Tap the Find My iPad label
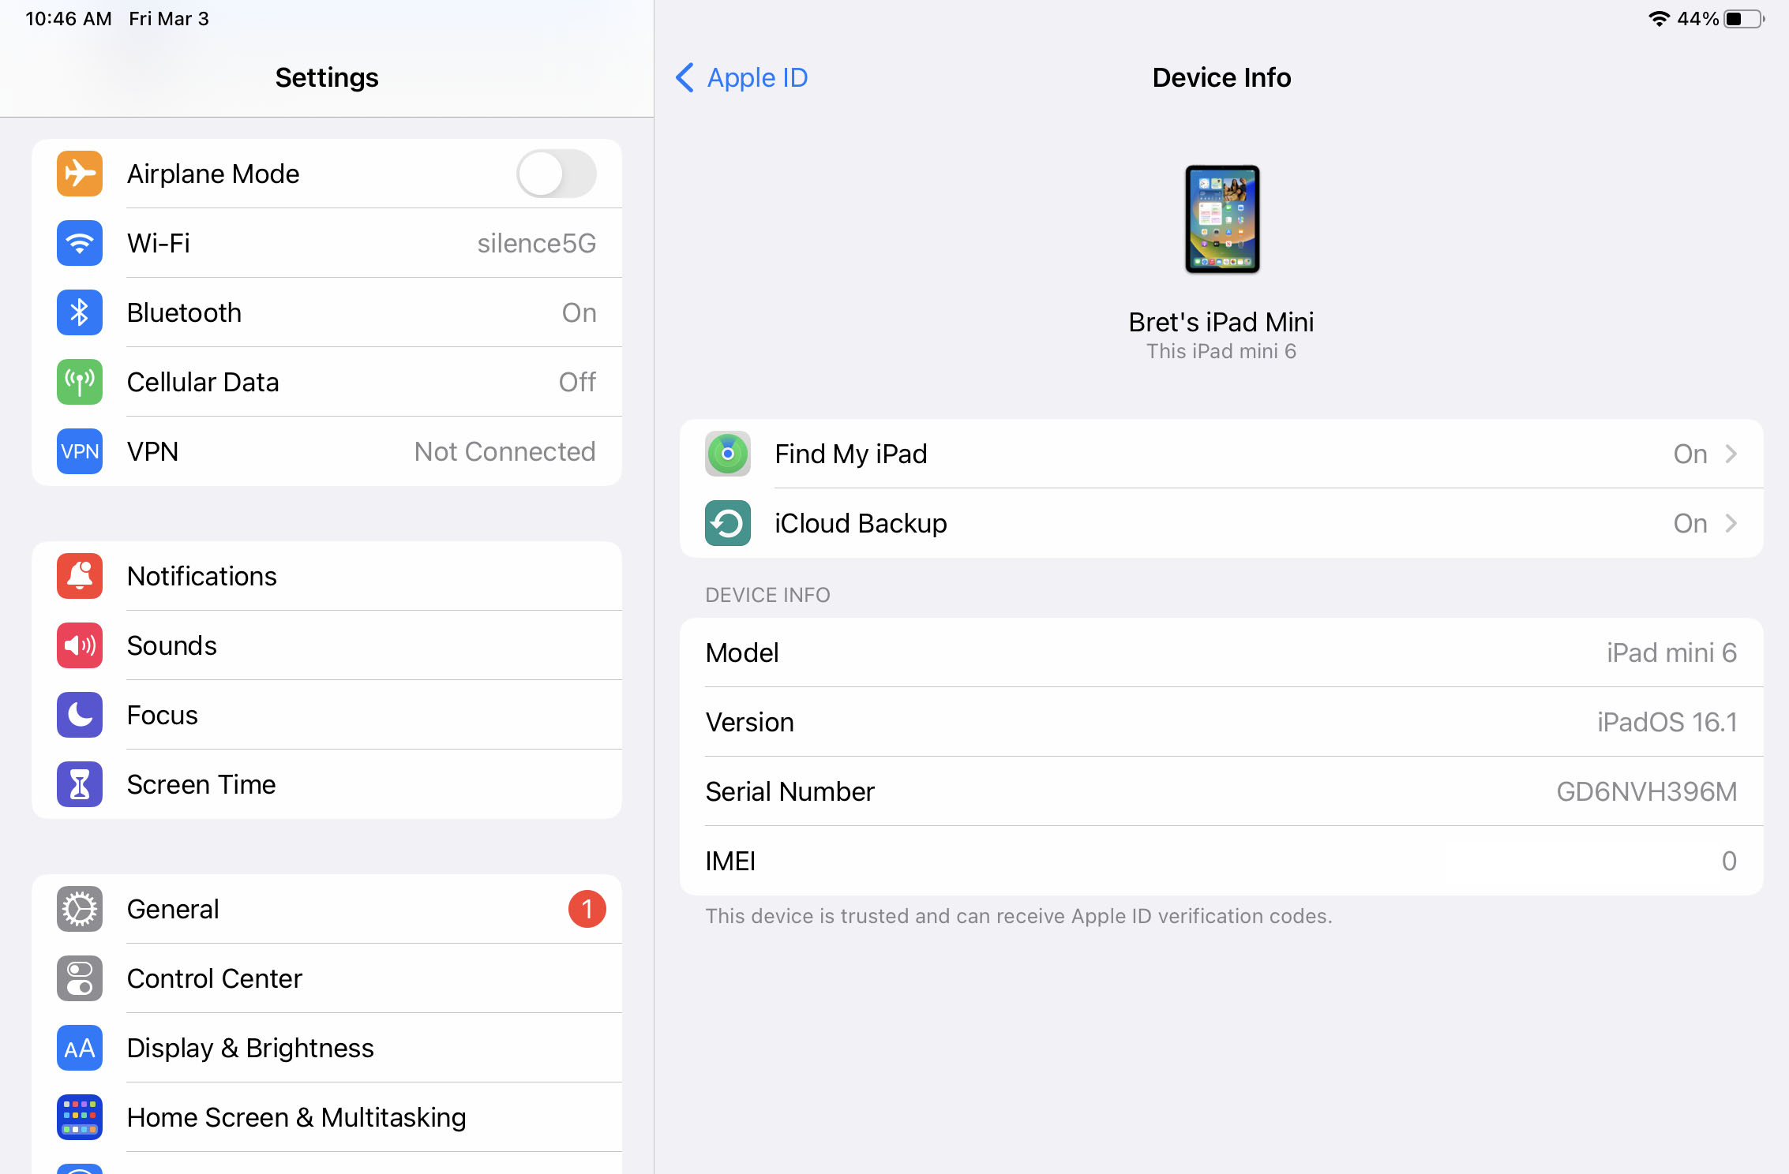1789x1174 pixels. tap(851, 454)
